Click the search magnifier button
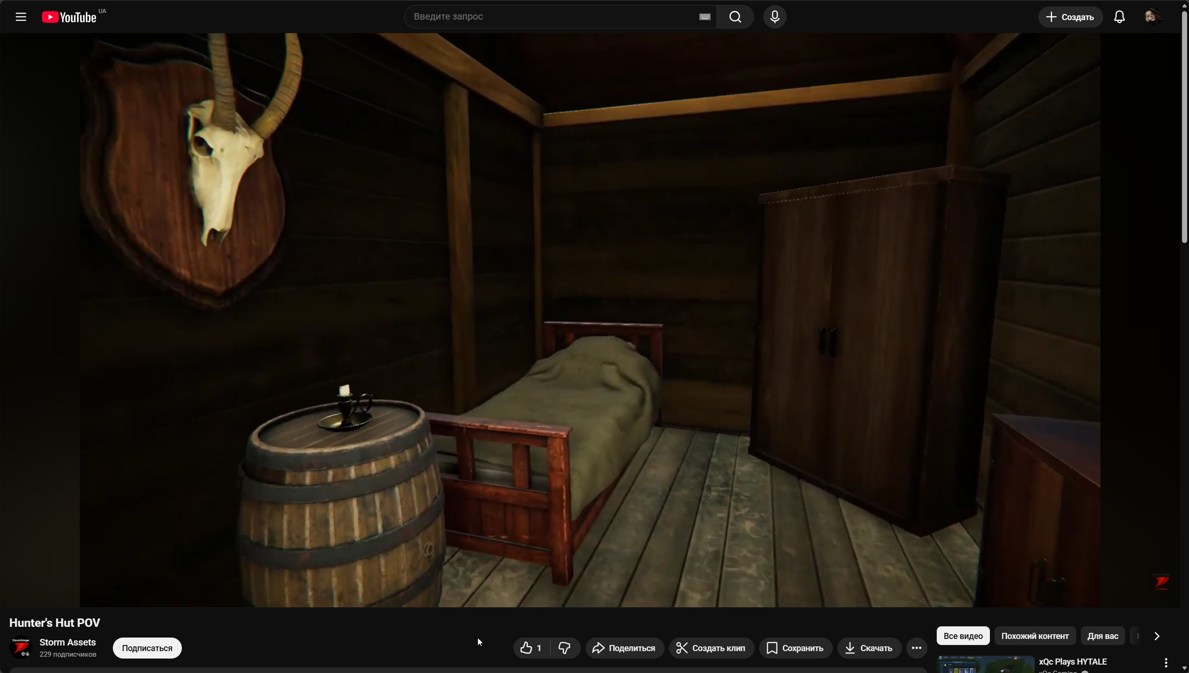1189x673 pixels. point(735,17)
